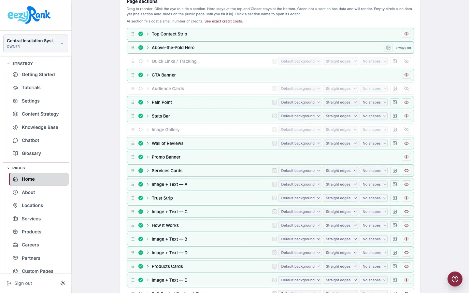The height and width of the screenshot is (293, 469).
Task: Click the Image + Text — C color swatch
Action: (274, 212)
